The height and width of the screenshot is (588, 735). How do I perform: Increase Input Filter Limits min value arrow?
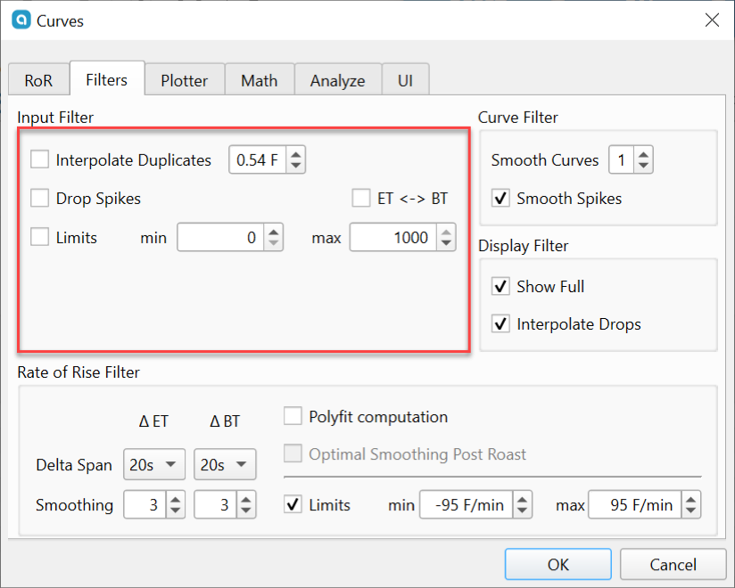coord(273,232)
